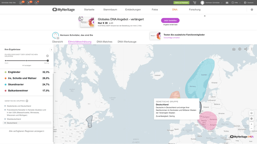
Task: Click the reliability slider handle at Gering
Action: [48, 60]
